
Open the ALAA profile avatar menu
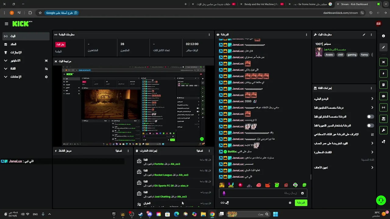(x=378, y=23)
